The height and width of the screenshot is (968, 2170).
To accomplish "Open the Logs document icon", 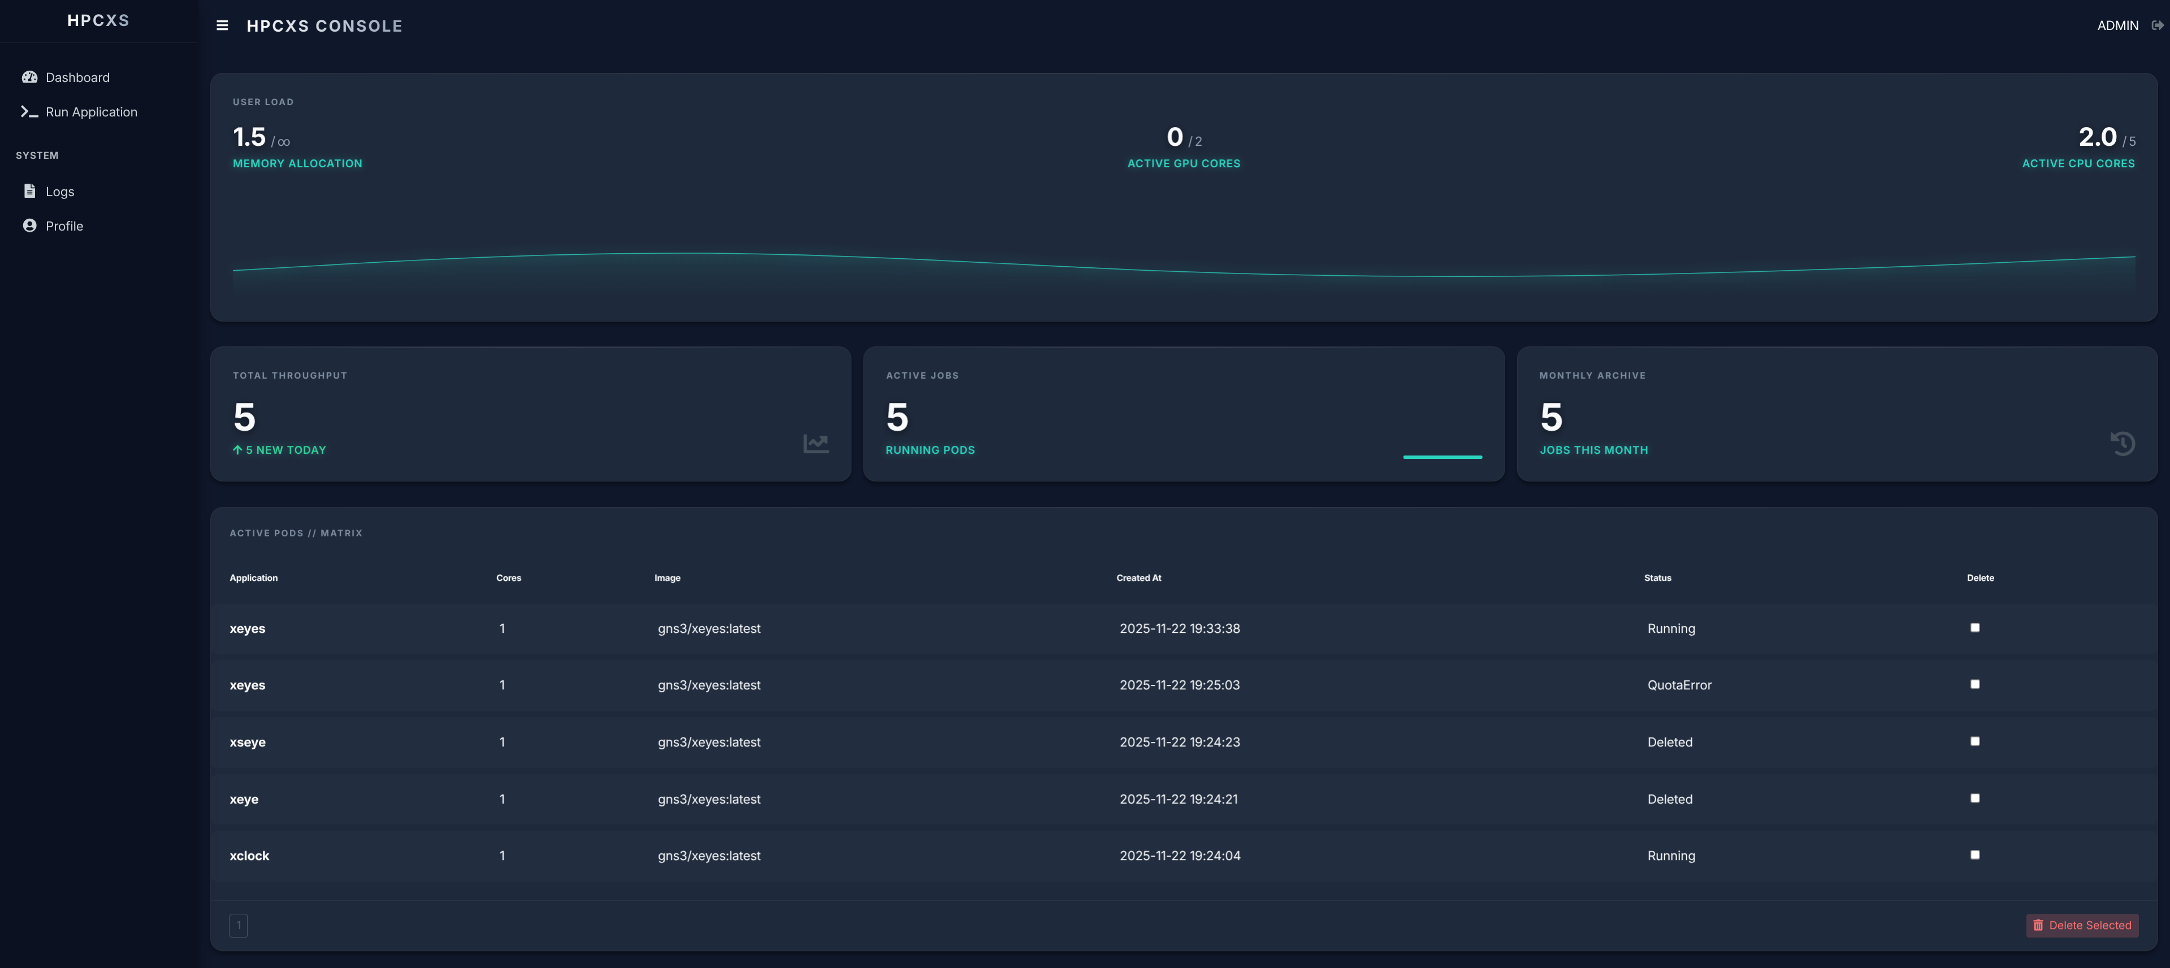I will (28, 191).
